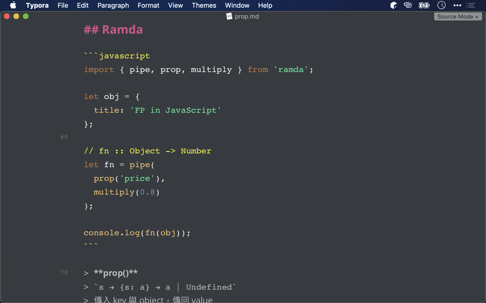Click the console.log(fn(obj)); line
486x303 pixels.
click(x=137, y=233)
